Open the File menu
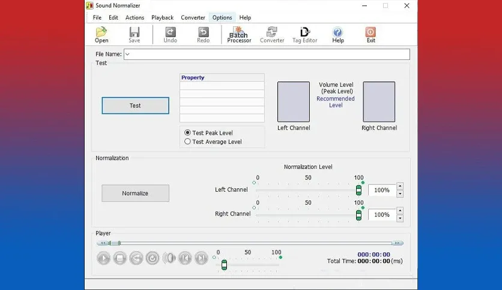The image size is (502, 290). (x=97, y=17)
